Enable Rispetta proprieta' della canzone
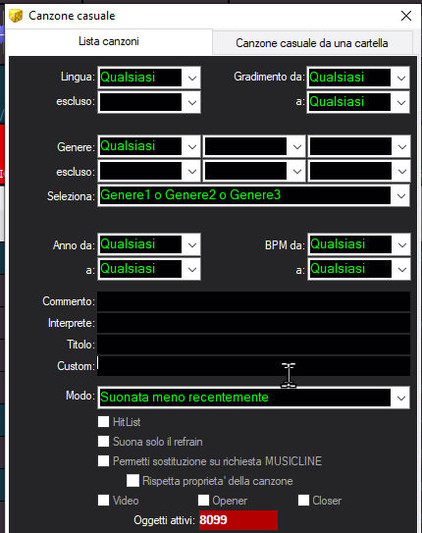The image size is (422, 533). point(132,480)
